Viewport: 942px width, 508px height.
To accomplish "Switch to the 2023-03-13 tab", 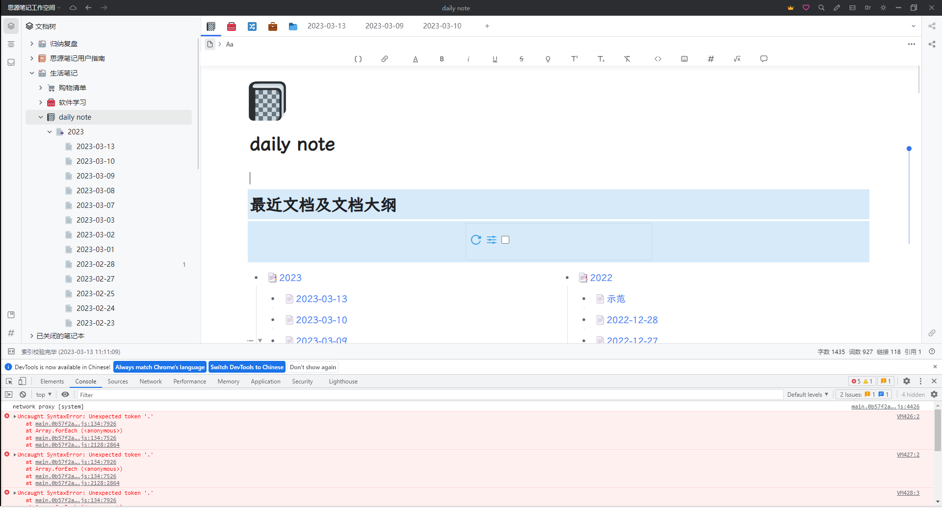I will coord(326,26).
